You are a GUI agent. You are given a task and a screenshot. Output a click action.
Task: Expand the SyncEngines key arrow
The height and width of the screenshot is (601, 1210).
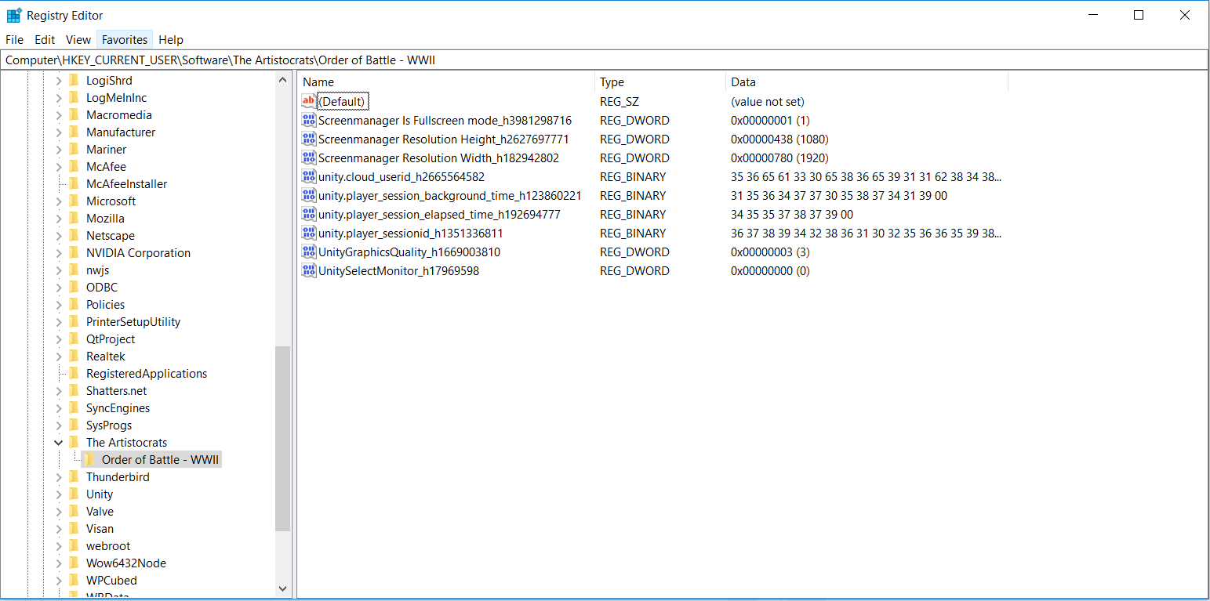(x=58, y=407)
